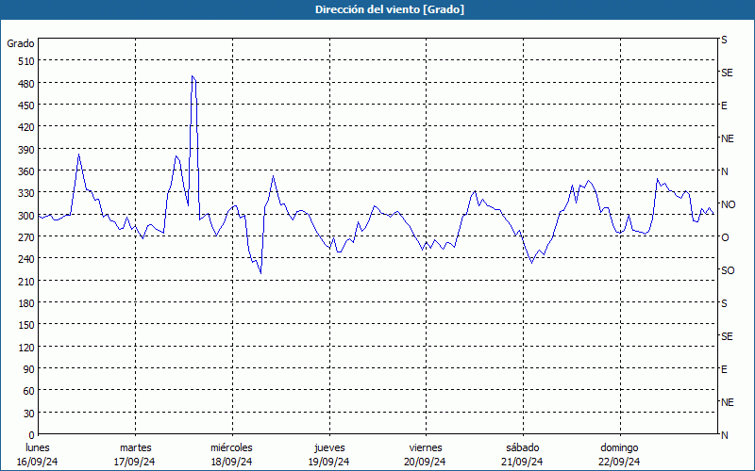Image resolution: width=755 pixels, height=471 pixels.
Task: Click the 'jueves' day label
Action: [329, 448]
